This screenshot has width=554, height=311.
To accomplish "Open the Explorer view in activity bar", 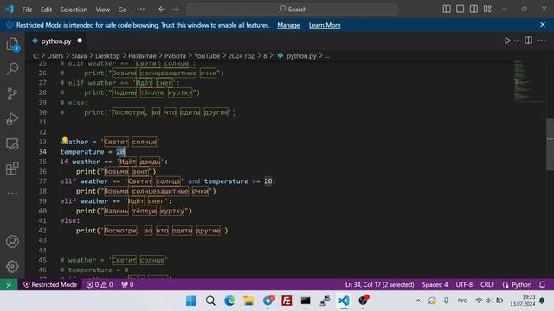I will click(x=12, y=45).
